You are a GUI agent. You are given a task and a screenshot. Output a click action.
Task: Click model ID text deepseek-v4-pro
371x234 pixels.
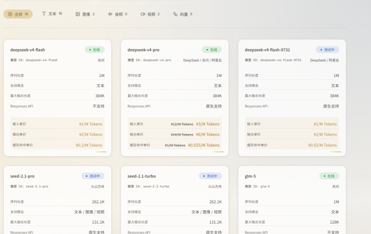(x=157, y=60)
